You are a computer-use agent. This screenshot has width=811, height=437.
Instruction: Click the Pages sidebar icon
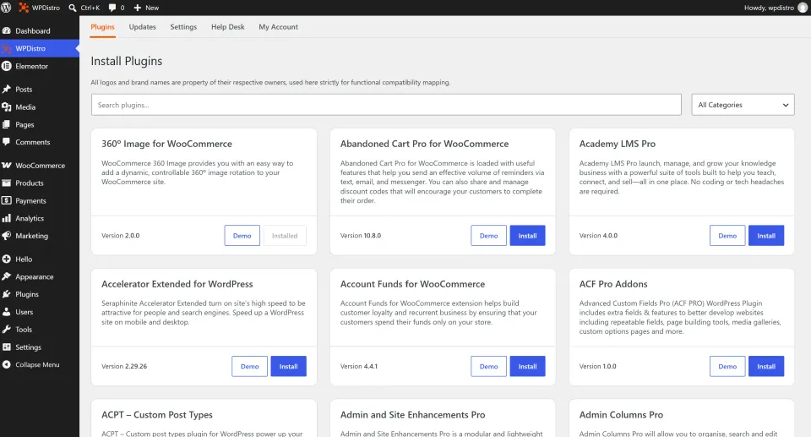coord(7,124)
